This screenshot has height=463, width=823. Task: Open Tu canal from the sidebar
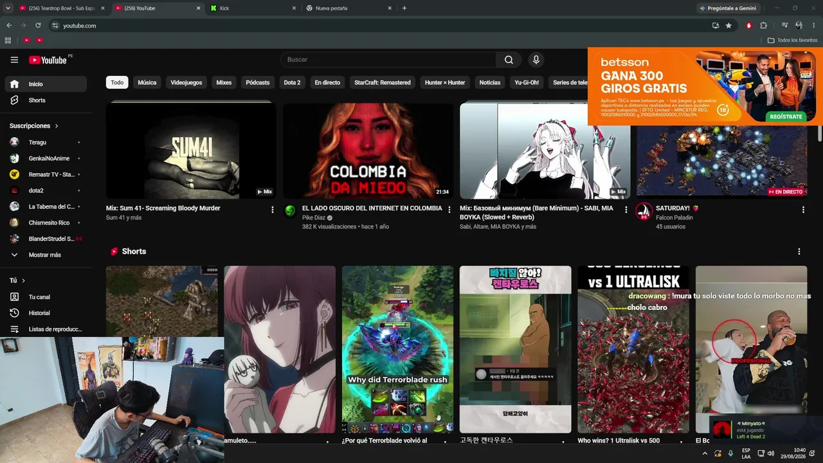46,297
